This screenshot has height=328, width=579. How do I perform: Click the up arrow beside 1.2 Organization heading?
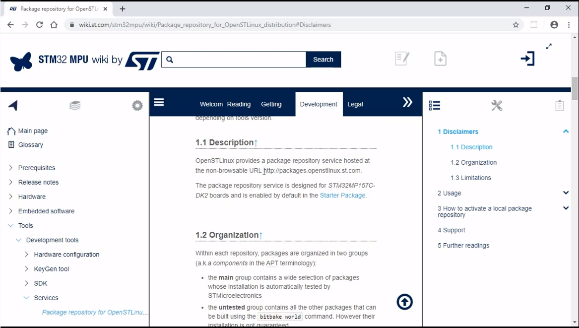[260, 235]
